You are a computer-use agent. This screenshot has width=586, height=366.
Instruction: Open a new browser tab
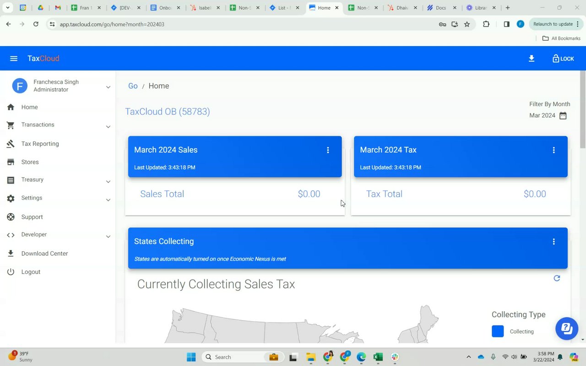click(508, 8)
